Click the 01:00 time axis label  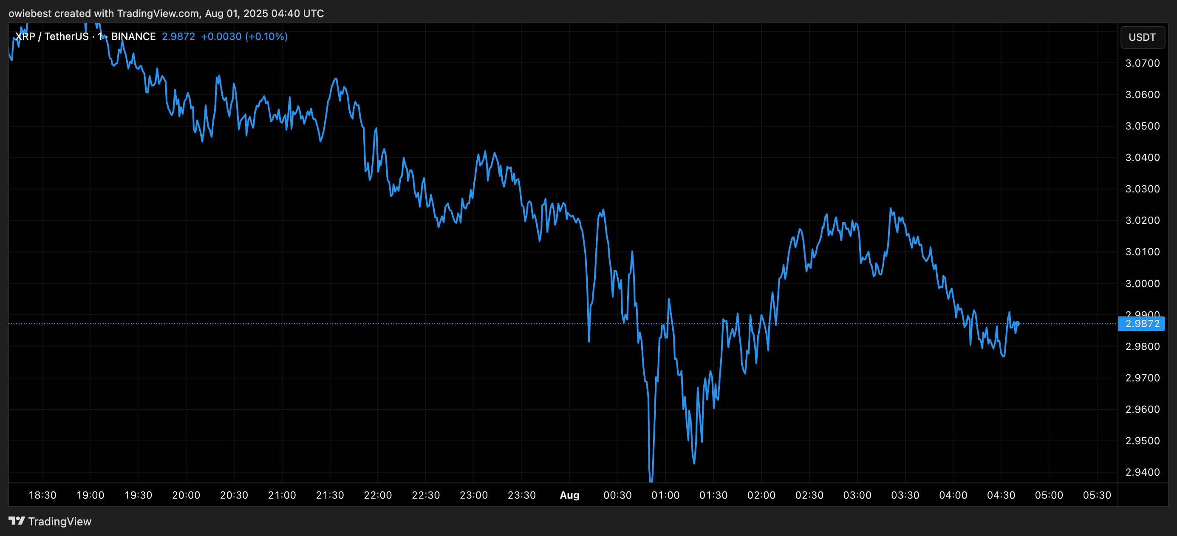[x=665, y=495]
